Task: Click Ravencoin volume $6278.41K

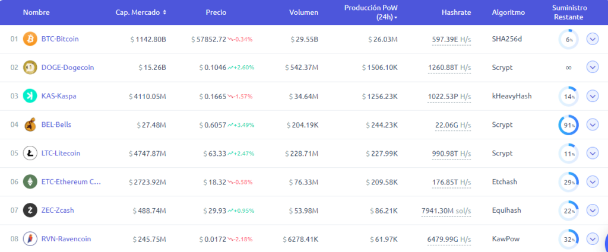Action: click(x=300, y=239)
